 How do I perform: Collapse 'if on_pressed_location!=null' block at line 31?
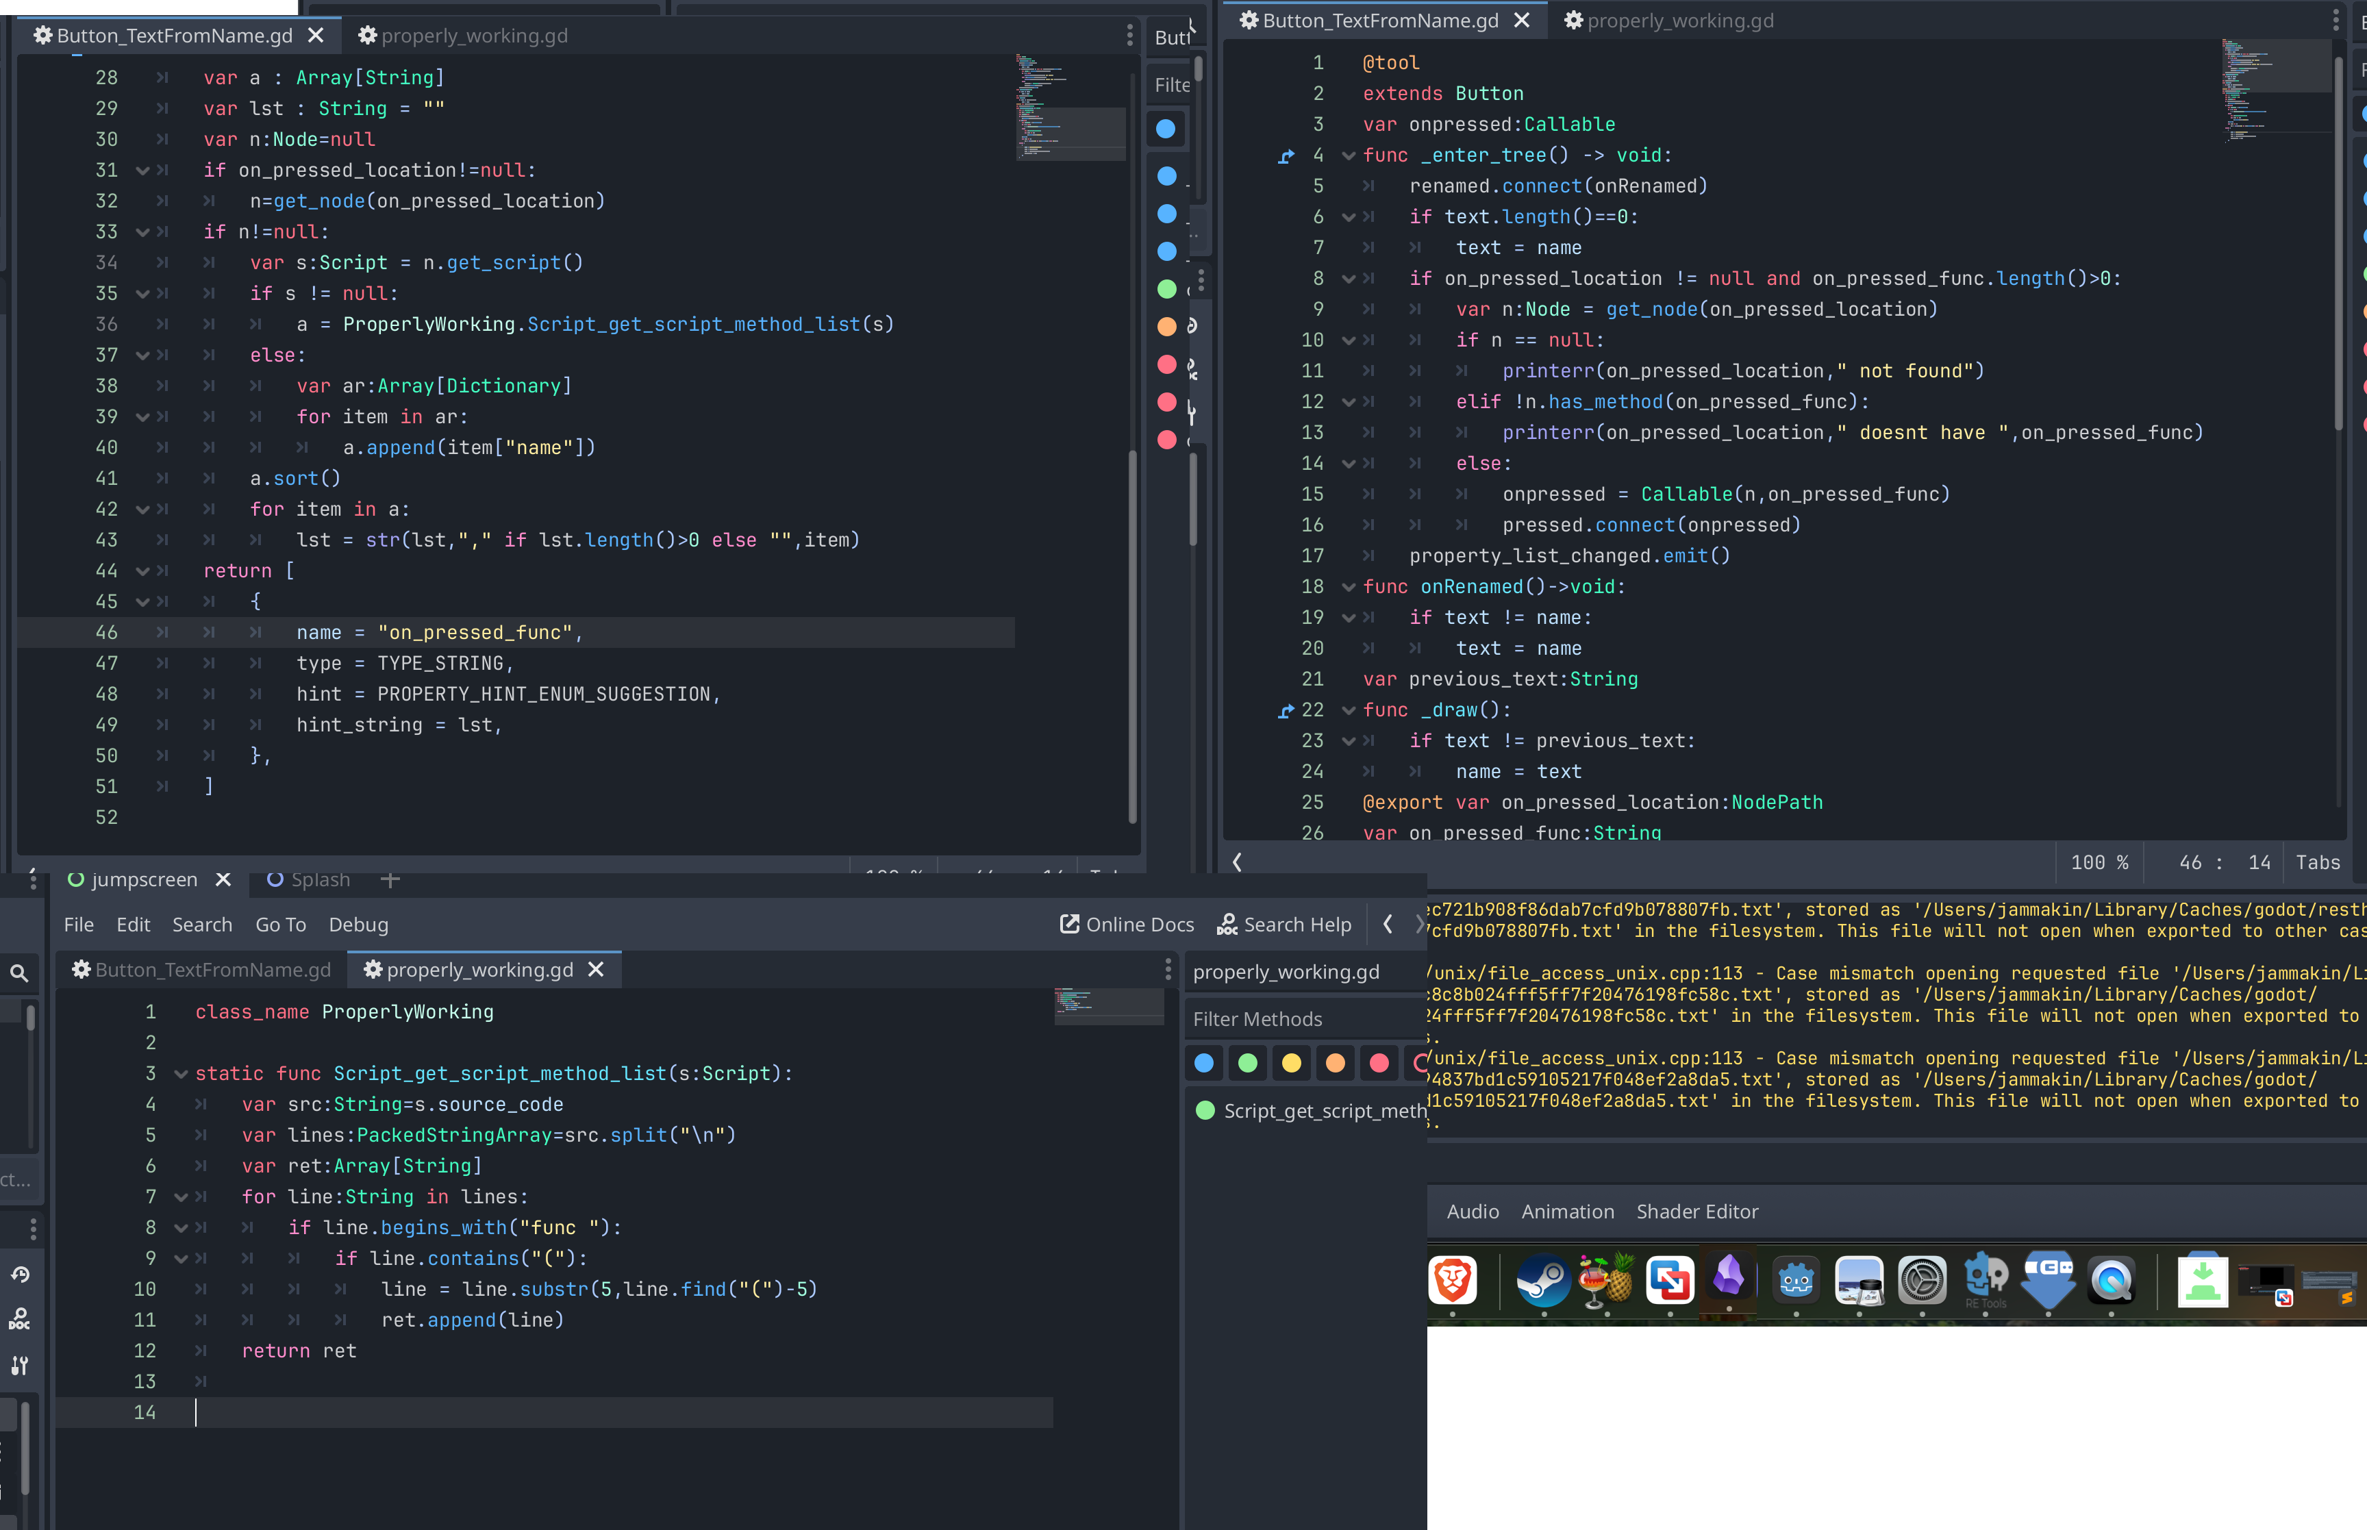[142, 171]
